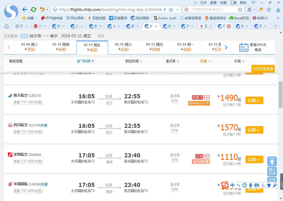Expand 订票 dropdown for 四川航空 3U3158
Image resolution: width=283 pixels, height=201 pixels.
[254, 130]
